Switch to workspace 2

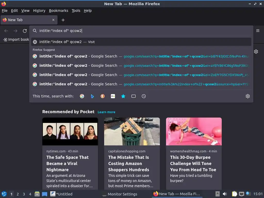(x=18, y=194)
